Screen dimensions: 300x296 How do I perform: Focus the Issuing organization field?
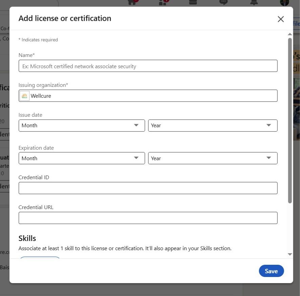[x=153, y=96]
